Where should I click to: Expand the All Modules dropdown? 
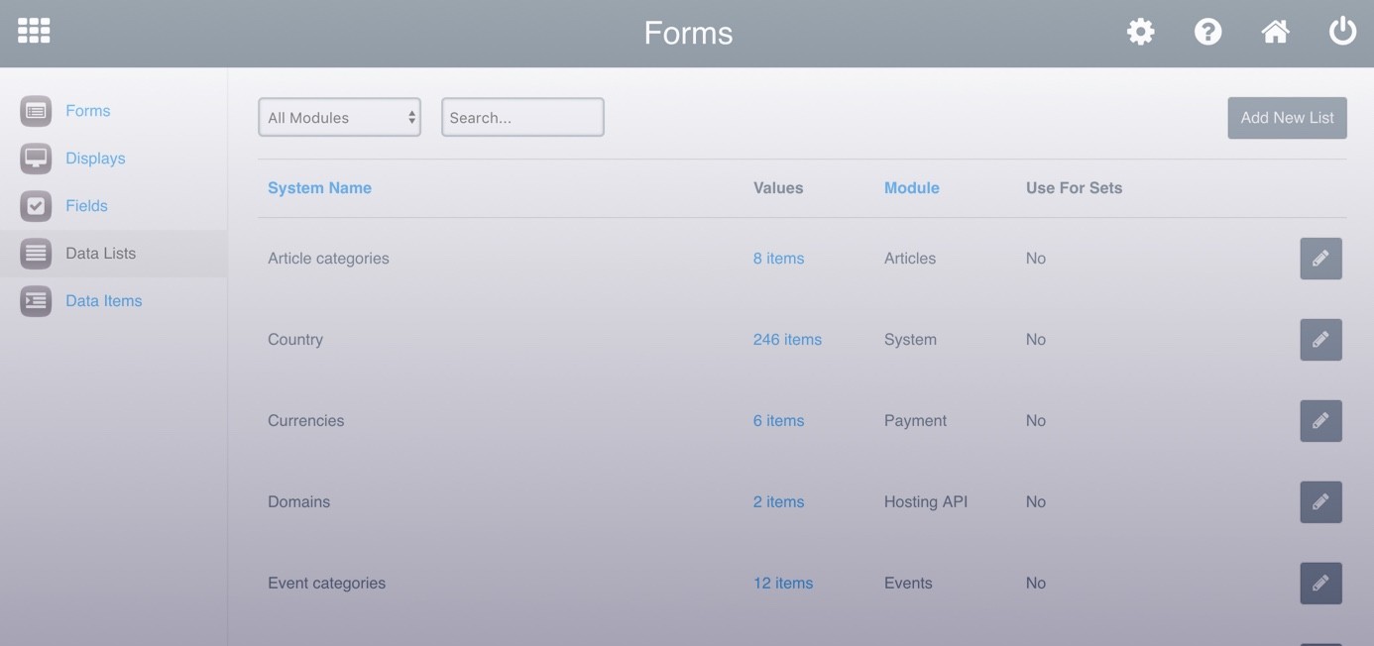tap(339, 117)
